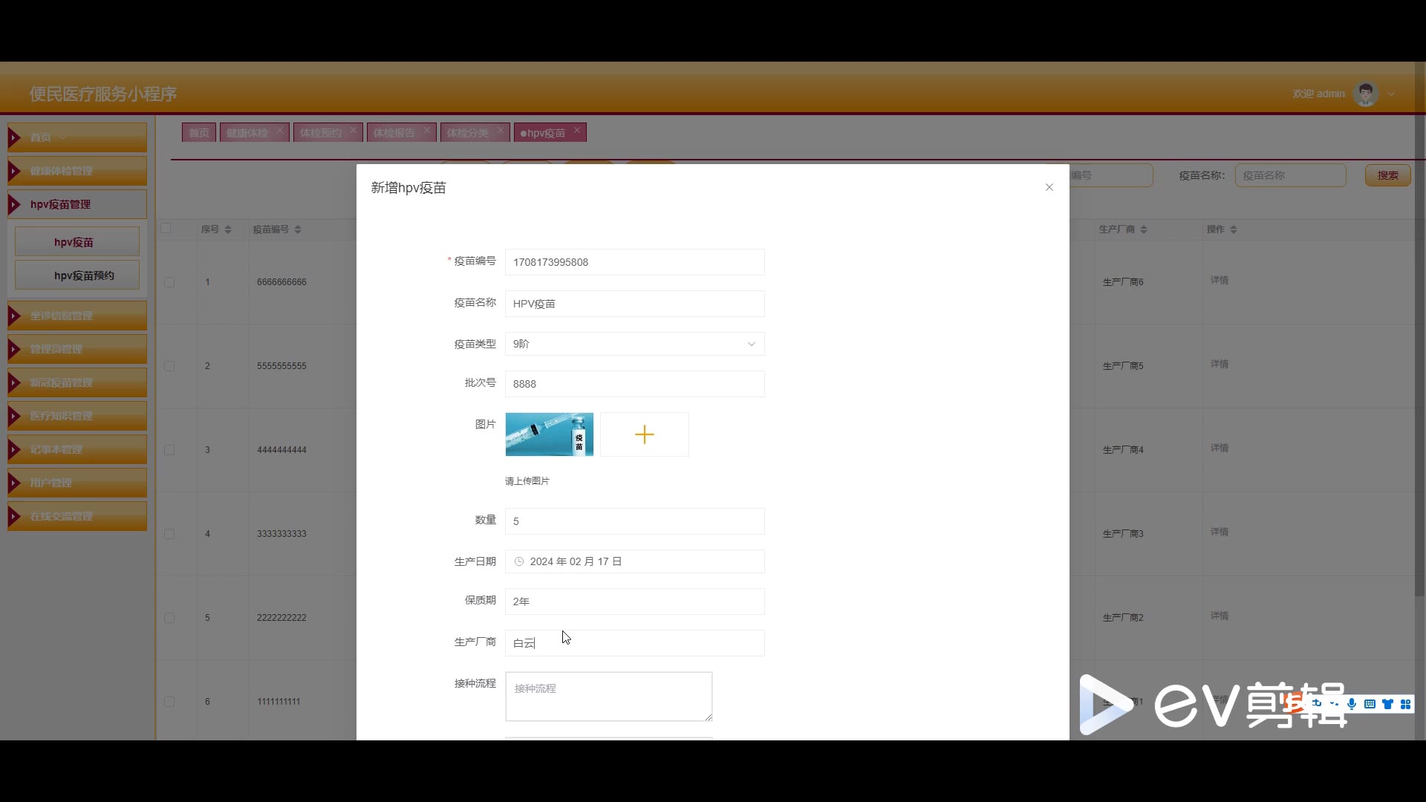
Task: Click microphone icon in input method toolbar
Action: [1352, 704]
